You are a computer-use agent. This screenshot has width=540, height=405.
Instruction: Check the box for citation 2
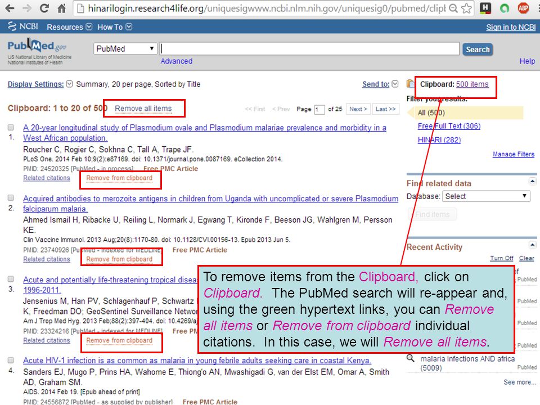[11, 197]
